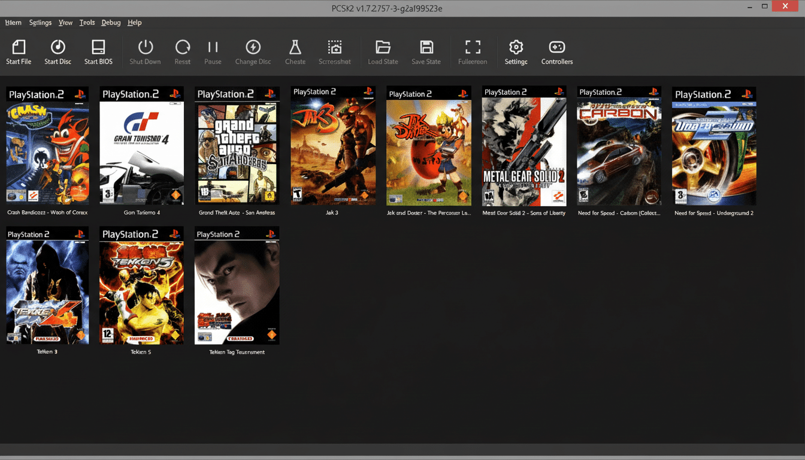Image resolution: width=805 pixels, height=460 pixels.
Task: Load a saved state
Action: (x=383, y=51)
